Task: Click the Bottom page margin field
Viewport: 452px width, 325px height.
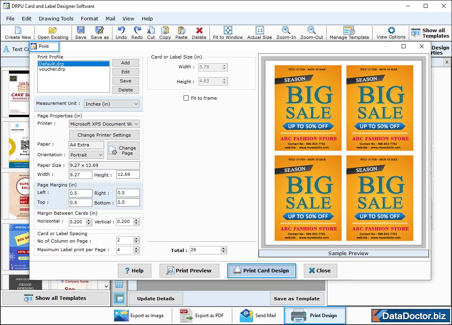Action: 128,203
